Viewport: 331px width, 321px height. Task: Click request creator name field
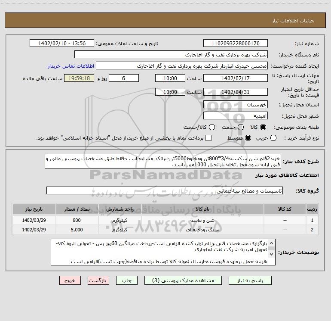tap(182, 66)
